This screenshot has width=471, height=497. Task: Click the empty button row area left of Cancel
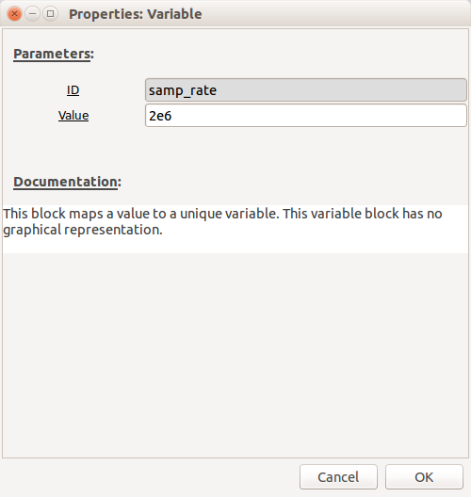[x=149, y=476]
